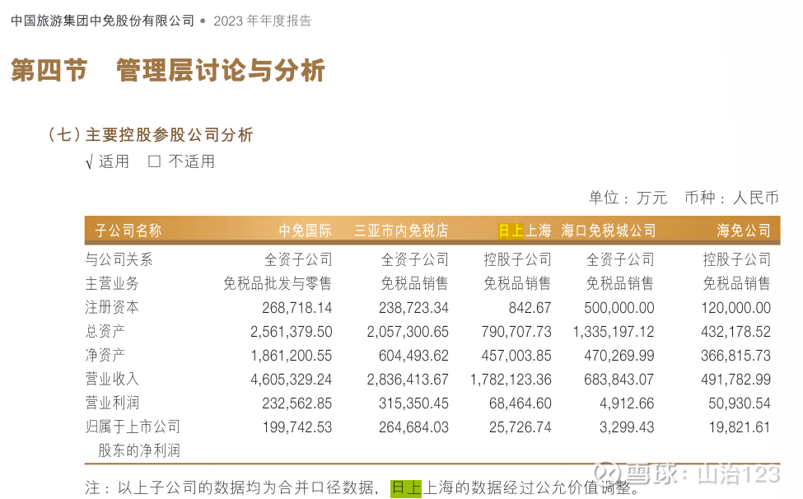
Task: Click the subheading (七)主要控股参股公司分析
Action: point(151,134)
